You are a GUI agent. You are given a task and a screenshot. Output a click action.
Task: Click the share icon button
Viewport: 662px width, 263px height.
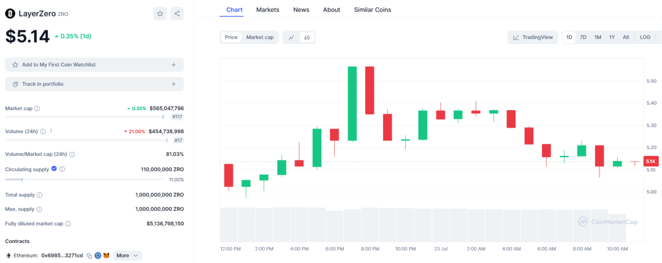click(x=177, y=13)
